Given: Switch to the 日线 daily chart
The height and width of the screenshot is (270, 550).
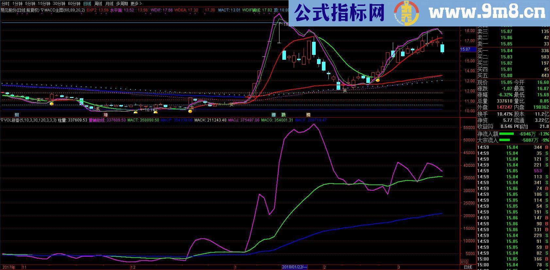Looking at the screenshot, I should pos(87,4).
